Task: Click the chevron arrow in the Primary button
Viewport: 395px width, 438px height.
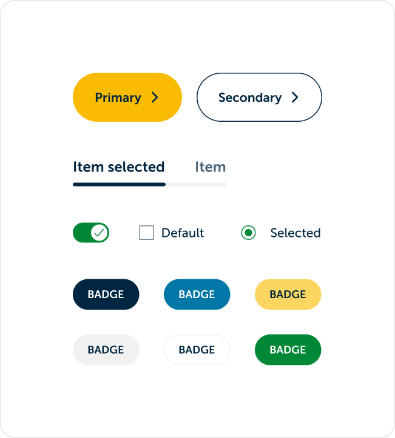Action: pyautogui.click(x=155, y=98)
